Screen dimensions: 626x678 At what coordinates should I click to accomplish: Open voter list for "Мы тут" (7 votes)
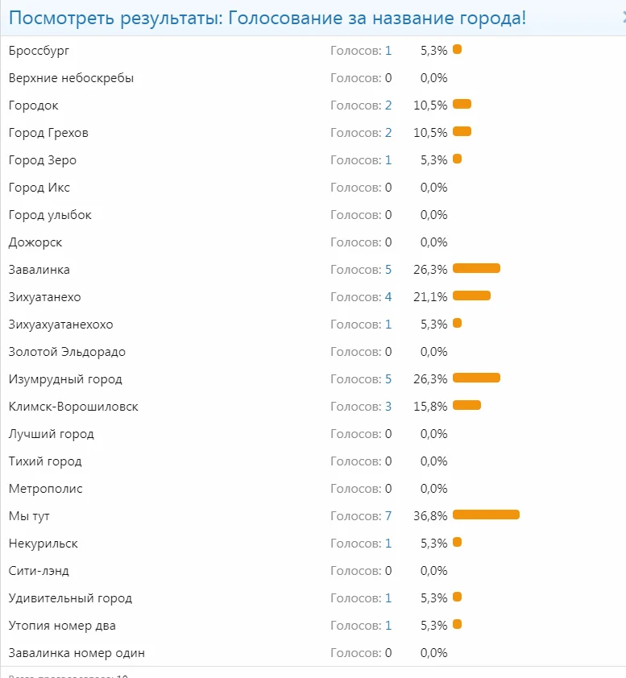[388, 516]
